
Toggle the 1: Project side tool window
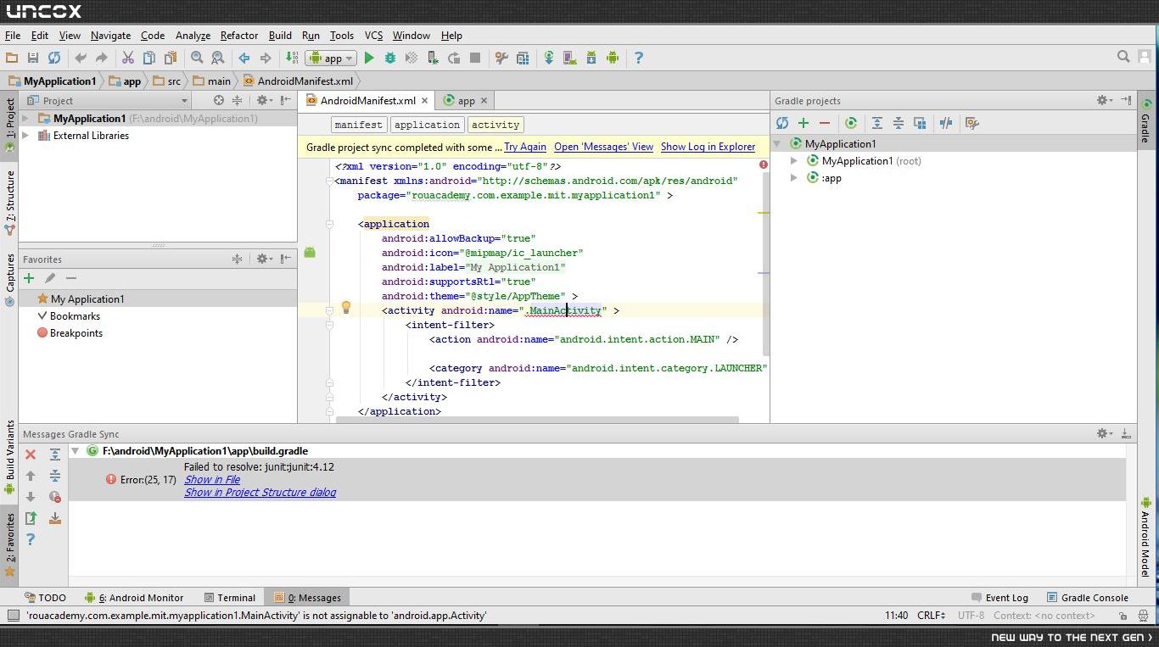pos(9,125)
